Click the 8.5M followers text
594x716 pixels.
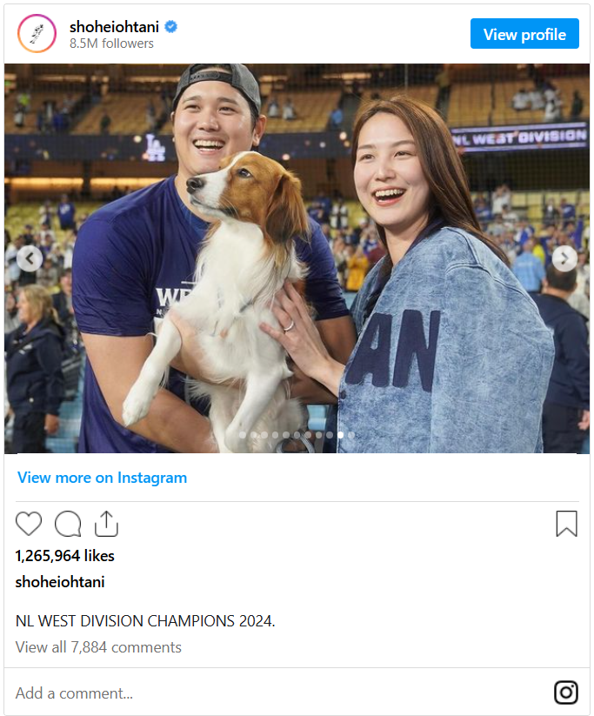click(111, 43)
